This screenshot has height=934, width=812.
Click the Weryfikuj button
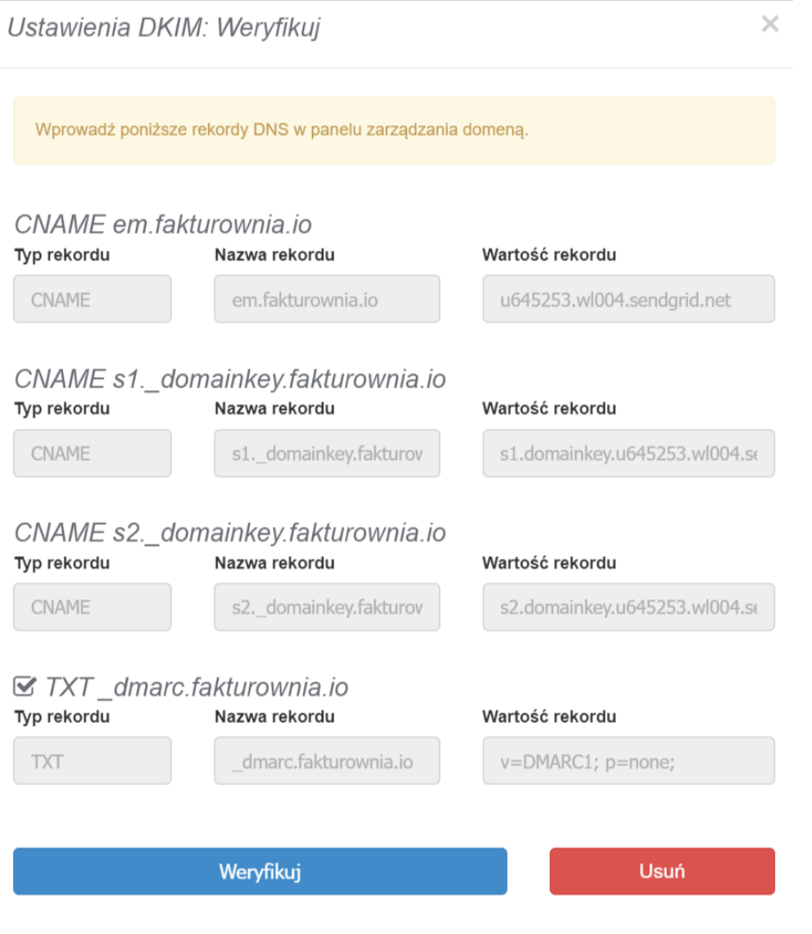tap(260, 872)
